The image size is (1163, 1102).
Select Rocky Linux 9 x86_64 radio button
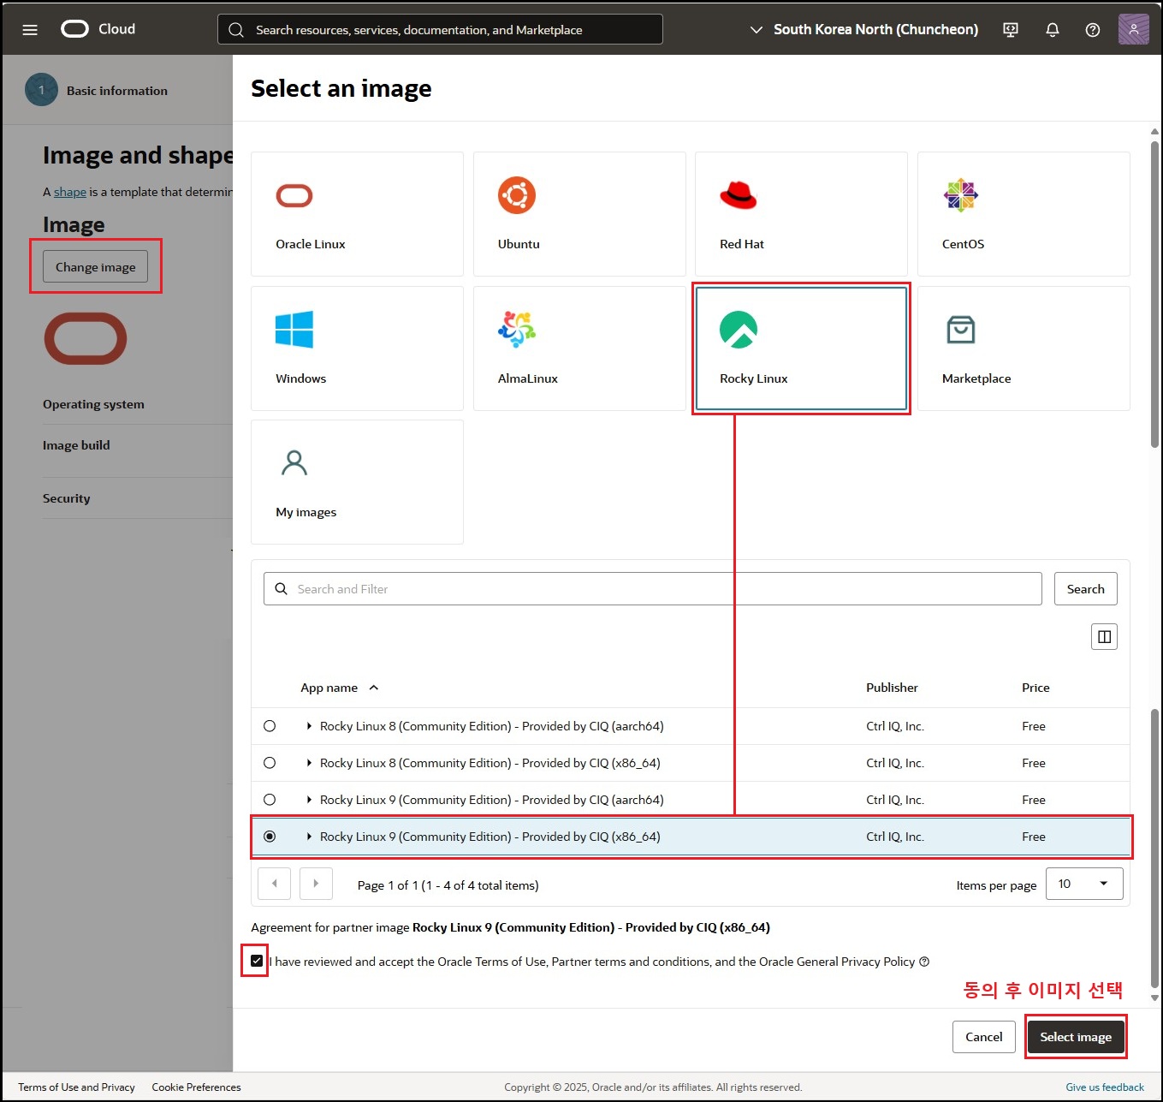270,837
